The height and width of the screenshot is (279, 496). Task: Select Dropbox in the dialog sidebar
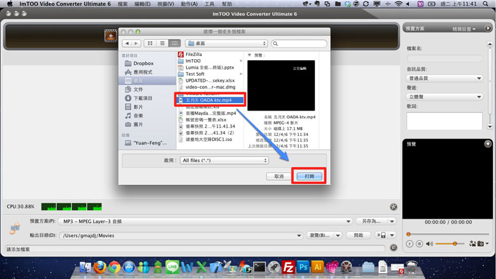coord(143,64)
